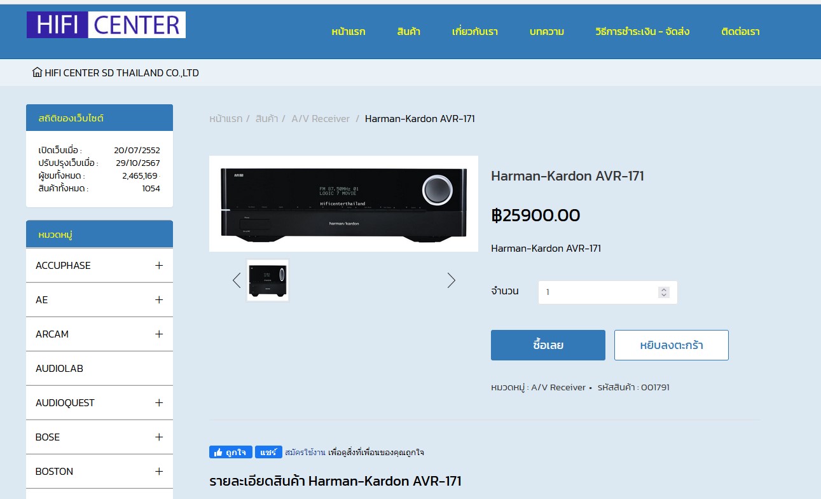Click the หยิบลงตะกร้า add to cart button
This screenshot has height=499, width=821.
tap(672, 345)
